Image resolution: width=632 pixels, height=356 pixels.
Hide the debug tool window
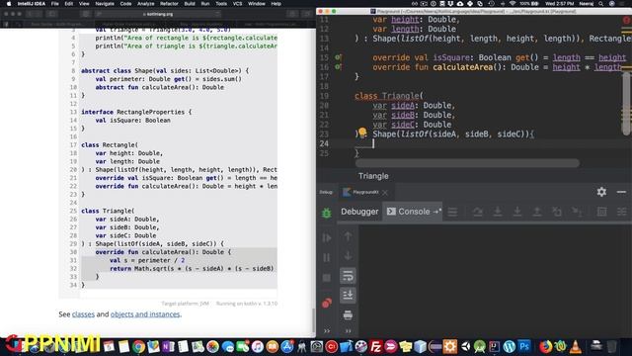tap(621, 192)
